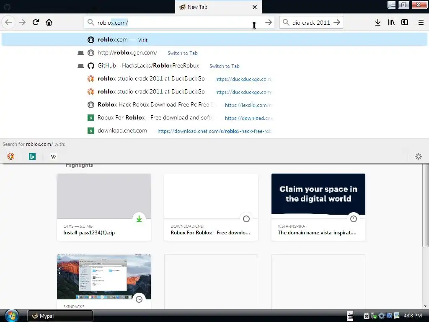Click the Go arrow in address bar
The height and width of the screenshot is (322, 429).
(269, 23)
